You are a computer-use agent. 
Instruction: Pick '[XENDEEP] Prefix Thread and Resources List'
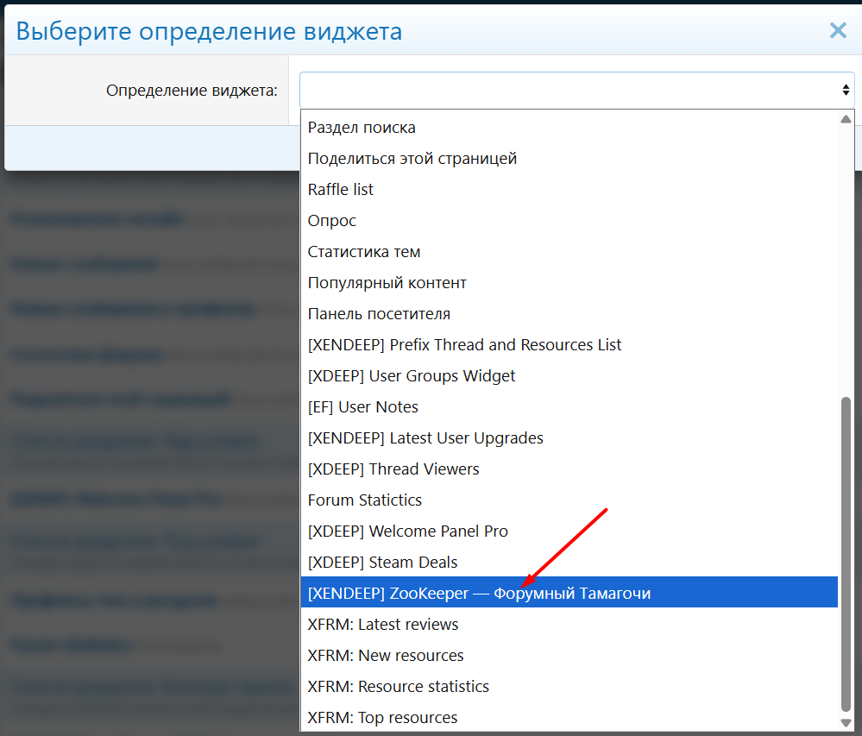(x=464, y=345)
